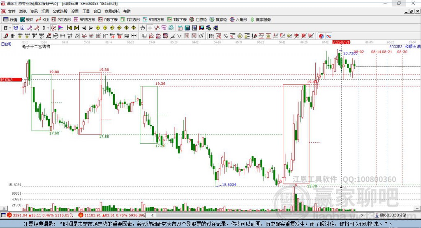Image resolution: width=421 pixels, height=228 pixels.
Task: Click the horizontal scrollbar left arrow
Action: tap(152, 215)
